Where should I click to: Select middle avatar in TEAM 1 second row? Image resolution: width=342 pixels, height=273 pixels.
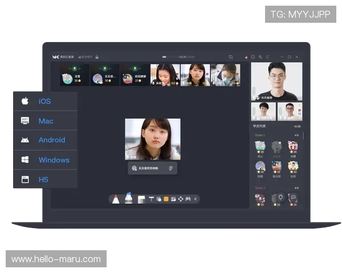pos(276,167)
